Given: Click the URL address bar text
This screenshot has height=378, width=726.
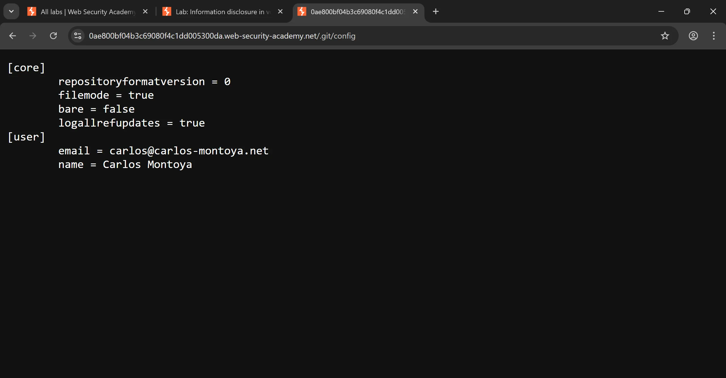Looking at the screenshot, I should (x=222, y=36).
